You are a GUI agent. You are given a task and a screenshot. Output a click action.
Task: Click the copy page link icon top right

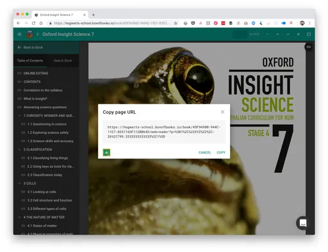309,47
